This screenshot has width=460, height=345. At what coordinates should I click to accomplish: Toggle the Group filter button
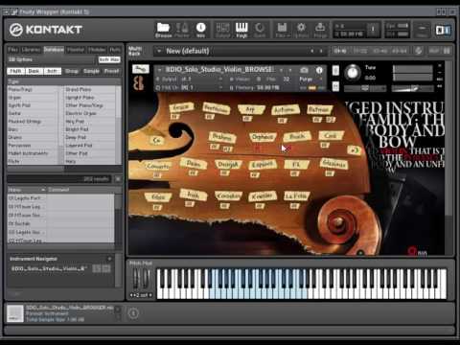(72, 71)
